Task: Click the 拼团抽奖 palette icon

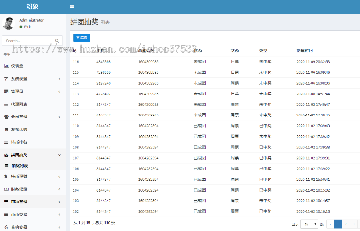Action: 6,155
